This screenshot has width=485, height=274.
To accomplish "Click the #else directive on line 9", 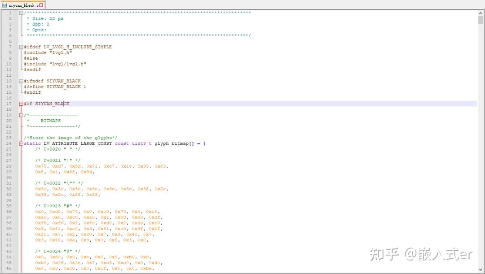I will [x=31, y=58].
